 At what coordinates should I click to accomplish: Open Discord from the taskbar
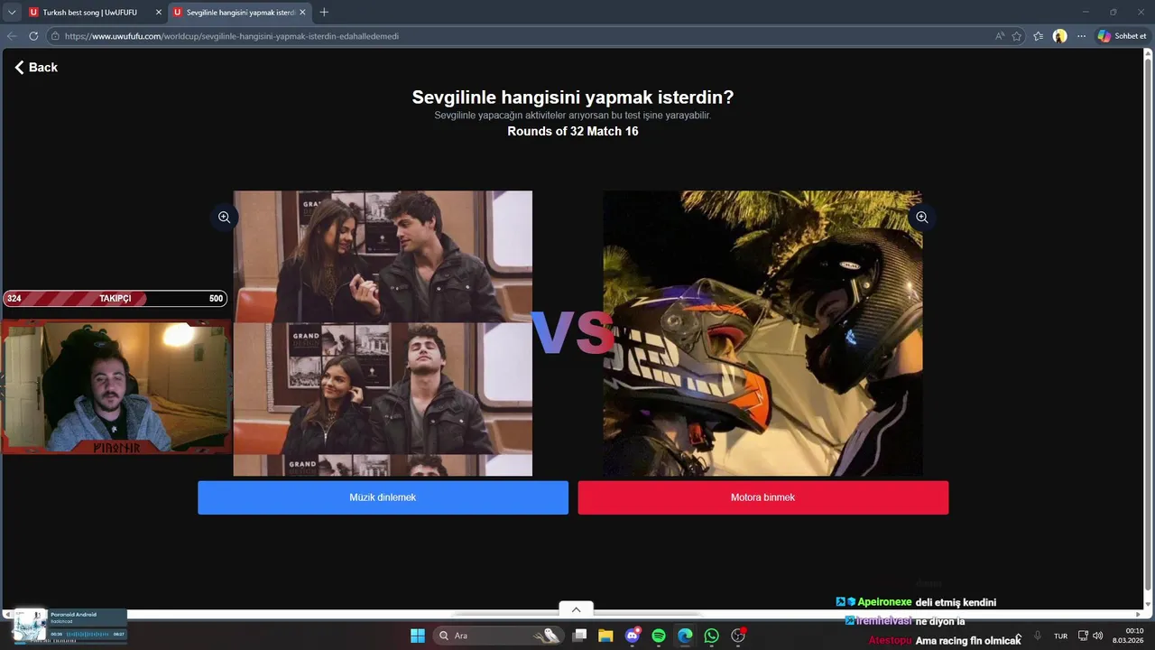click(x=633, y=636)
